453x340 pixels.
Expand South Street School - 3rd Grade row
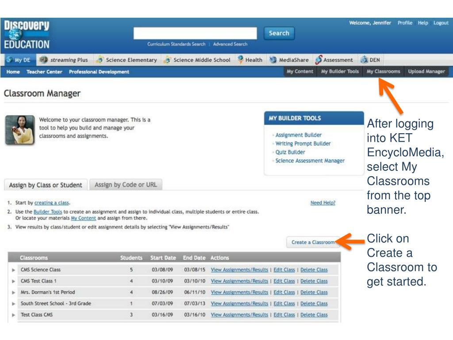pos(13,304)
